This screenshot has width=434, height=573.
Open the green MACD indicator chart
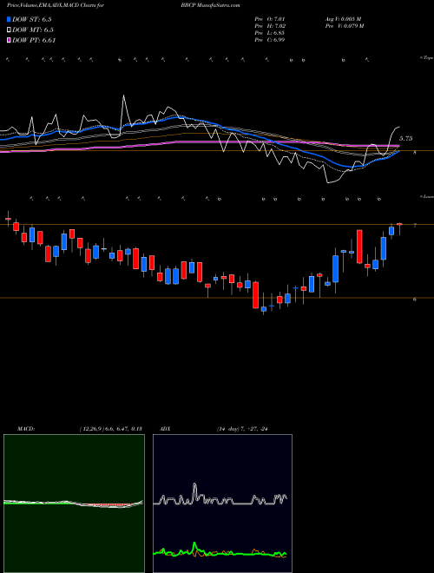(74, 504)
